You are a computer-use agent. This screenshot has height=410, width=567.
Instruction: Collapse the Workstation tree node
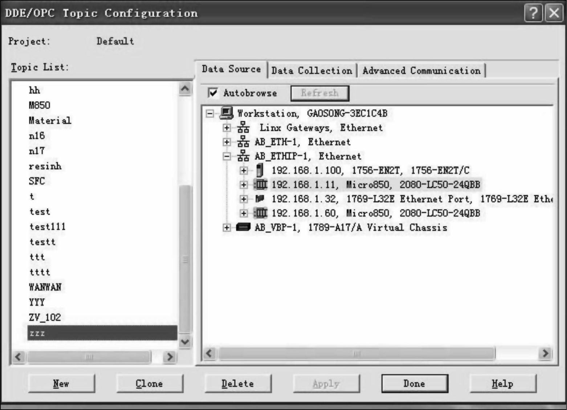pyautogui.click(x=210, y=114)
